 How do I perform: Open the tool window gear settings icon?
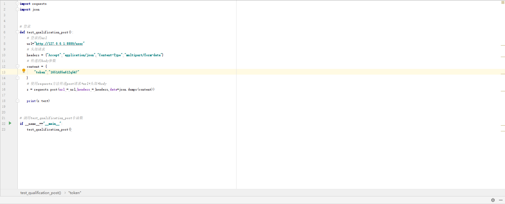point(493,200)
